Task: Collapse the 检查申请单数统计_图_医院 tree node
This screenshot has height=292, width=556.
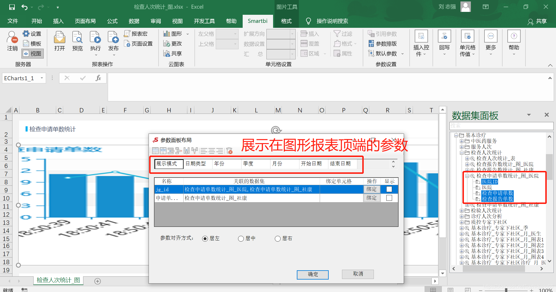Action: pyautogui.click(x=467, y=176)
